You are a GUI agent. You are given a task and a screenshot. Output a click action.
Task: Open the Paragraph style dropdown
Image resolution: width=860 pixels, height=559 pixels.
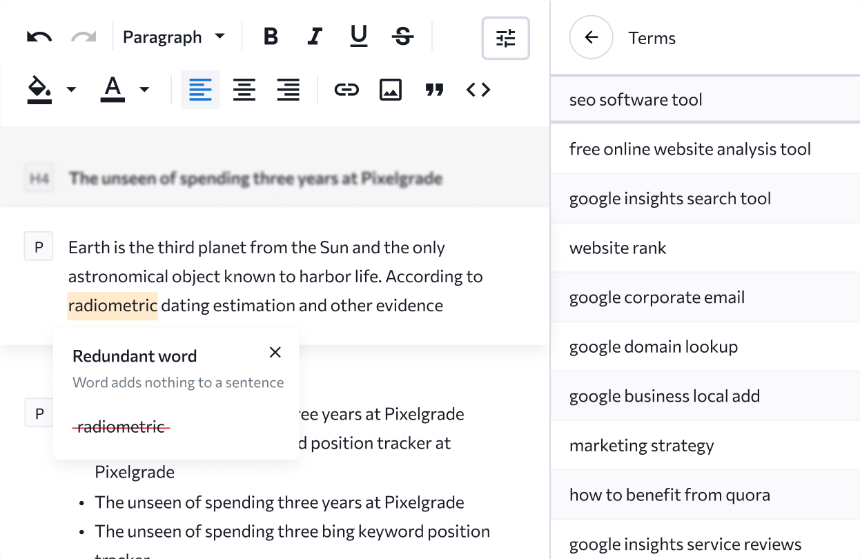pyautogui.click(x=173, y=37)
